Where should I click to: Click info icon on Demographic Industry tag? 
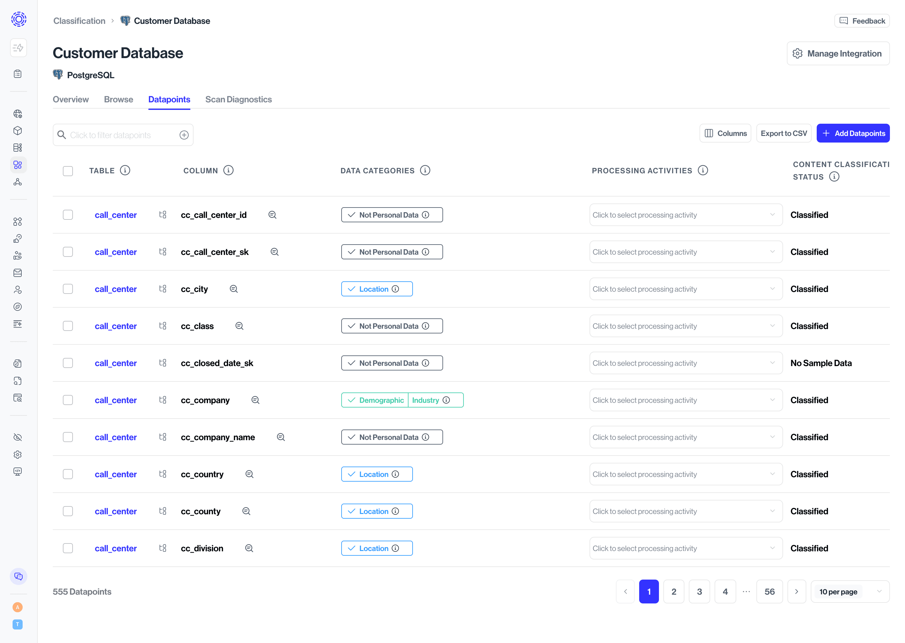447,400
